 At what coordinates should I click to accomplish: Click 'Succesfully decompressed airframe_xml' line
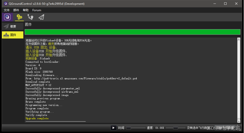coord(52,92)
